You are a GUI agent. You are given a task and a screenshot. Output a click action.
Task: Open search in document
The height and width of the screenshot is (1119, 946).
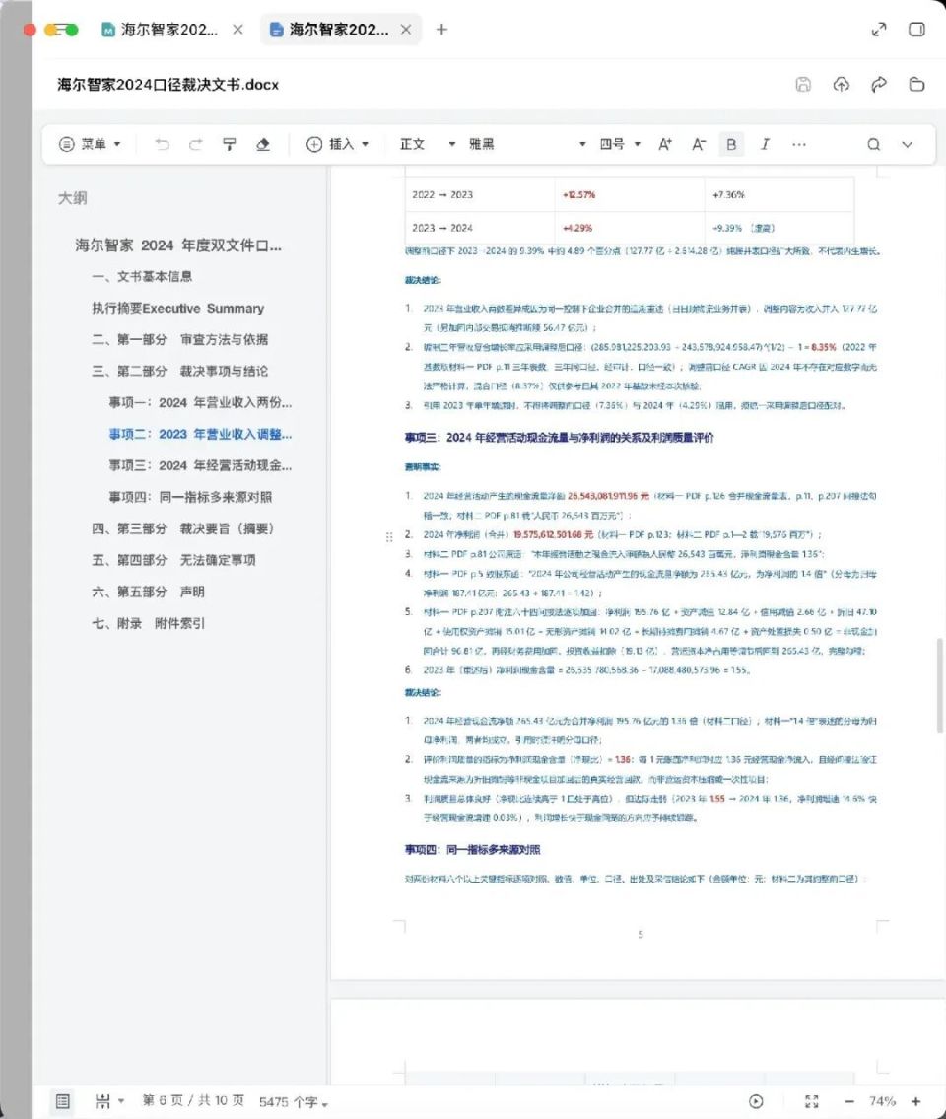point(873,144)
